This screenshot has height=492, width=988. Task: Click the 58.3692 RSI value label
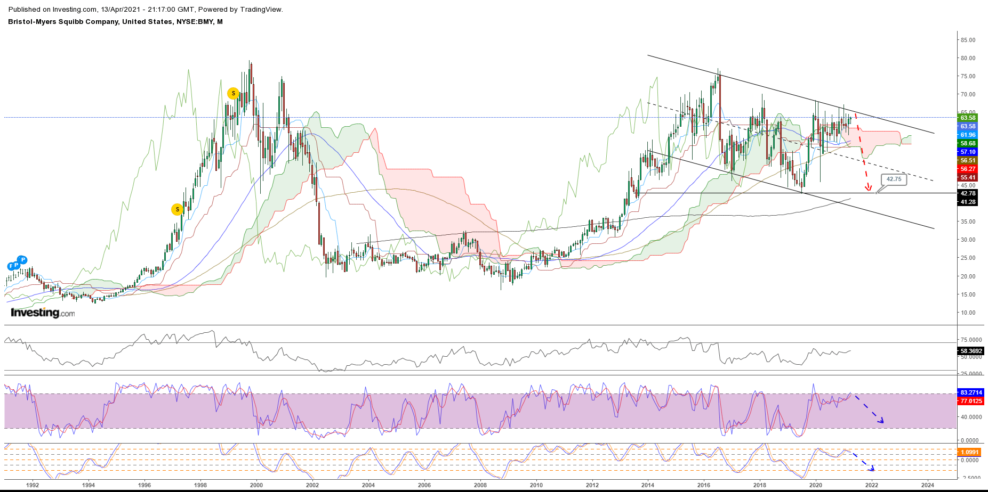click(x=971, y=351)
